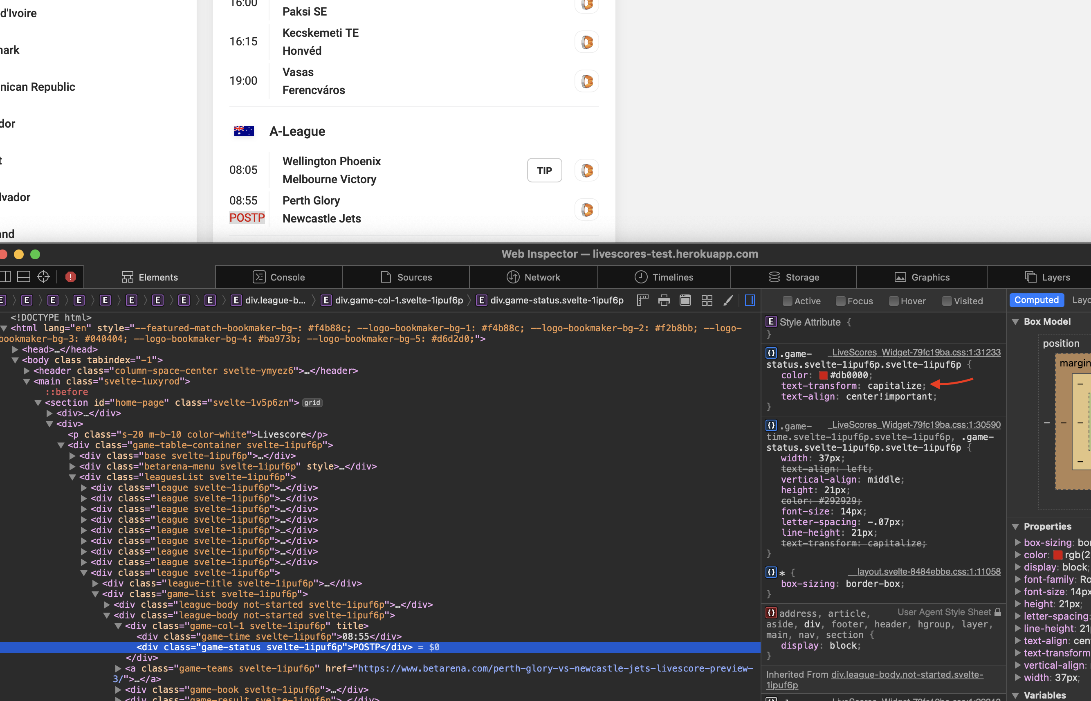
Task: Switch to the Network tab
Action: (534, 277)
